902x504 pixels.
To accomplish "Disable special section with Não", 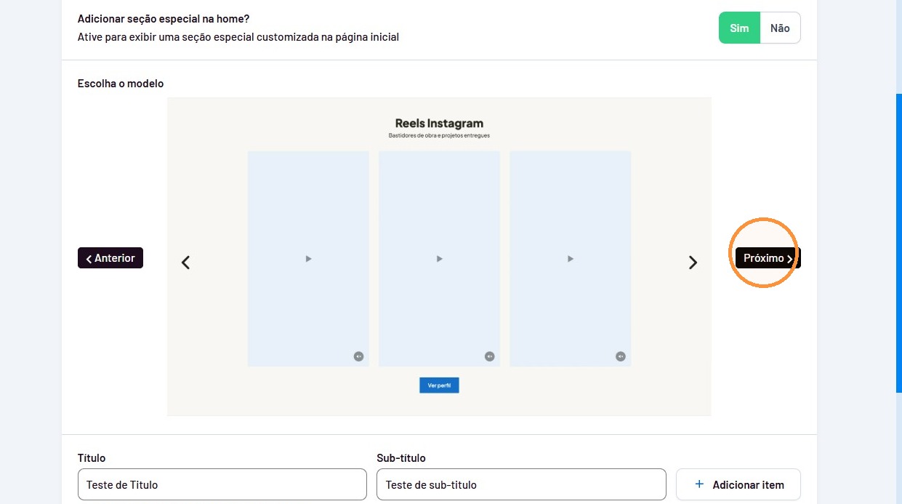I will [x=780, y=28].
